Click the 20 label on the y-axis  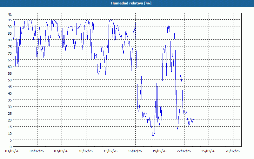(x=10, y=120)
